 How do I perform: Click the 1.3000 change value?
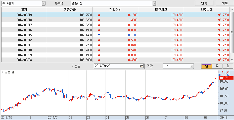point(133,20)
